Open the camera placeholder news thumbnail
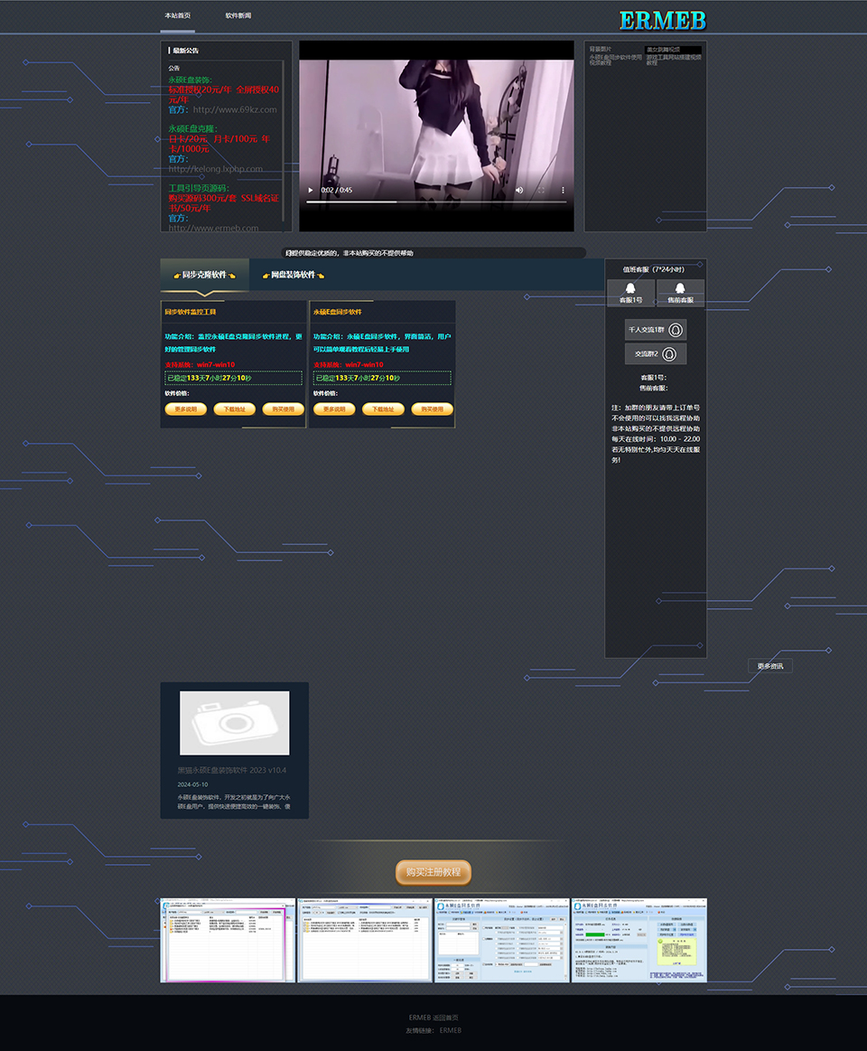This screenshot has height=1051, width=867. tap(235, 723)
